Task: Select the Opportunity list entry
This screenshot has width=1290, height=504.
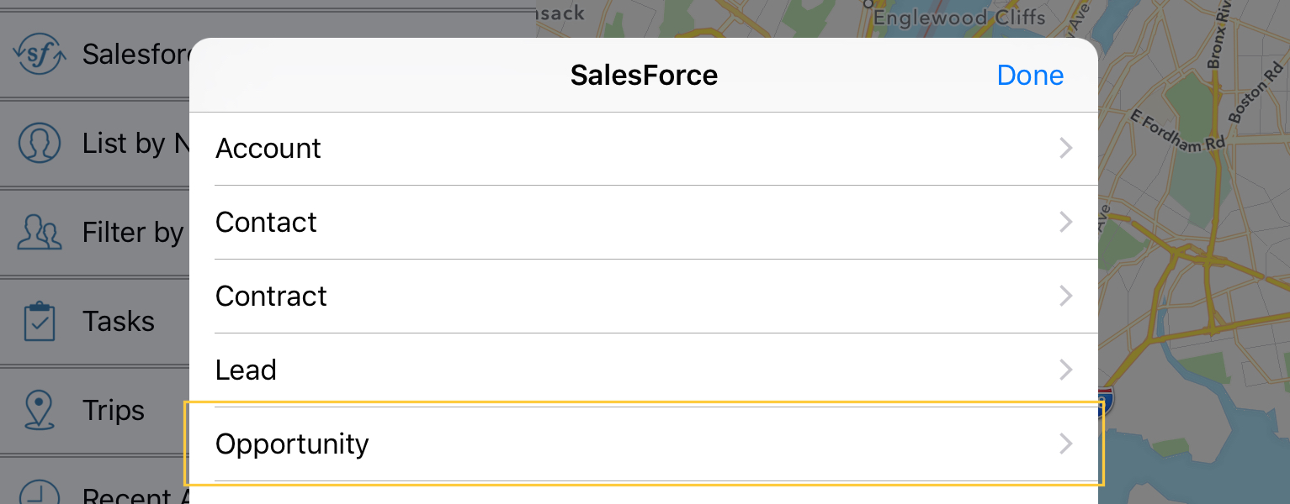Action: (644, 444)
